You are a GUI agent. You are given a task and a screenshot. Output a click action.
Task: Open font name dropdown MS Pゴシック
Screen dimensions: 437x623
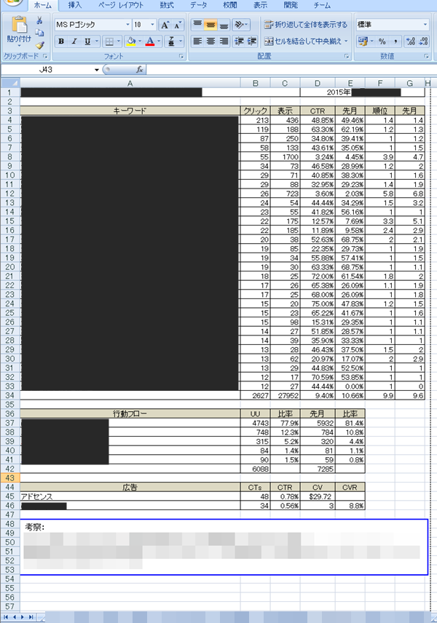(x=127, y=25)
